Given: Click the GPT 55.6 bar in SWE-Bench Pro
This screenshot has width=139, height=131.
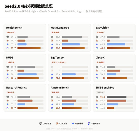Looking at the screenshot, I should 116,97.
